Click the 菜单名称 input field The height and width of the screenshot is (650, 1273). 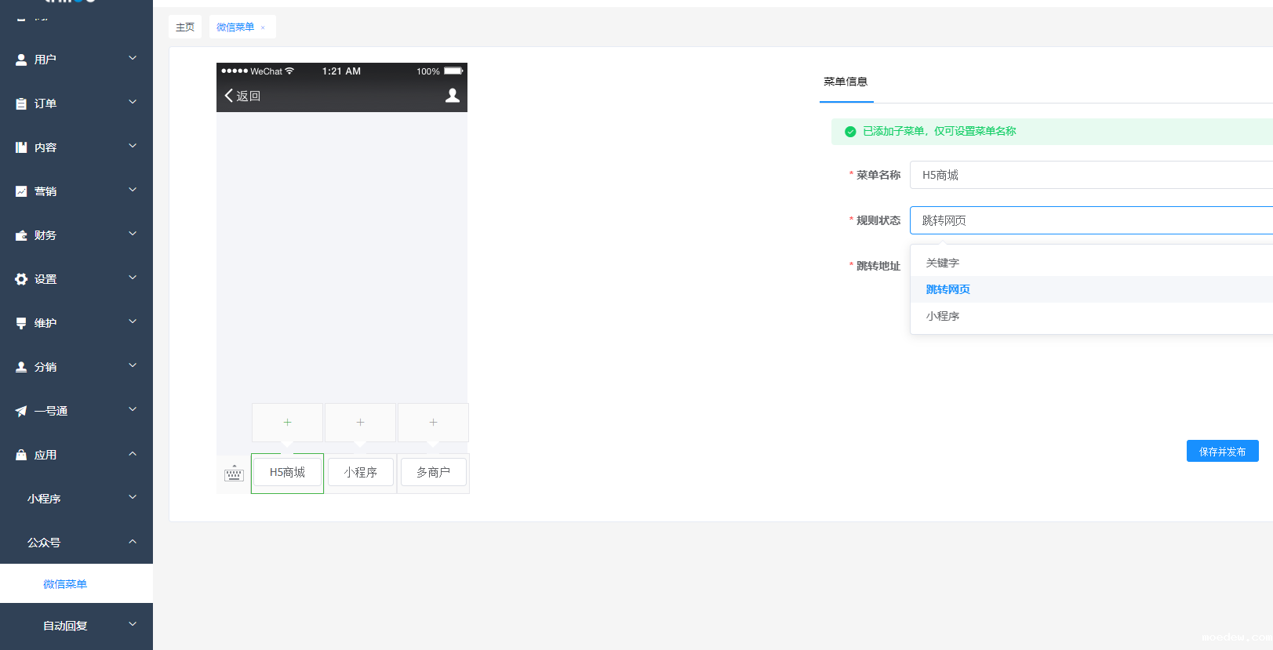click(1090, 175)
